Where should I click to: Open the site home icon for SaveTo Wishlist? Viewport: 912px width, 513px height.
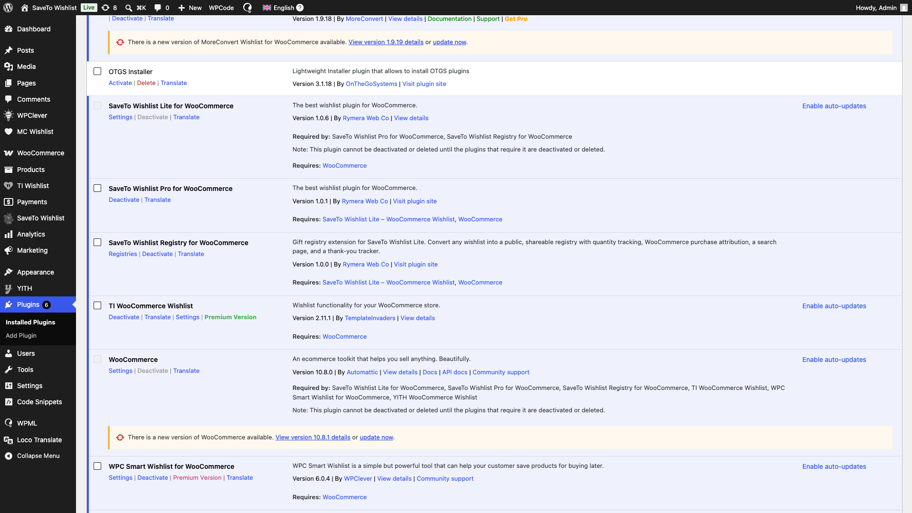click(25, 8)
